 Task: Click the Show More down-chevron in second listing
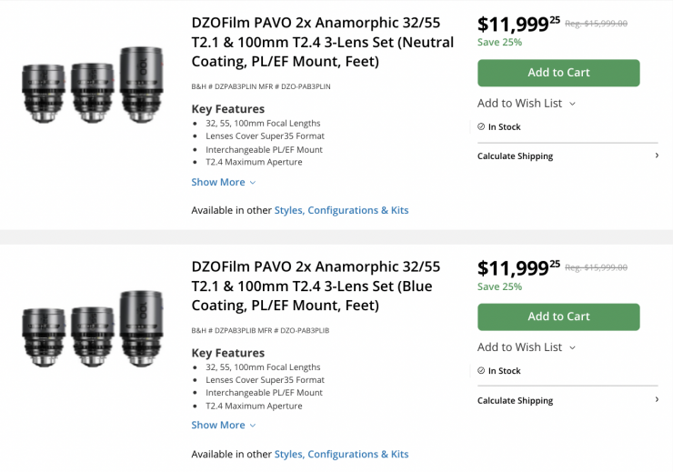tap(253, 426)
